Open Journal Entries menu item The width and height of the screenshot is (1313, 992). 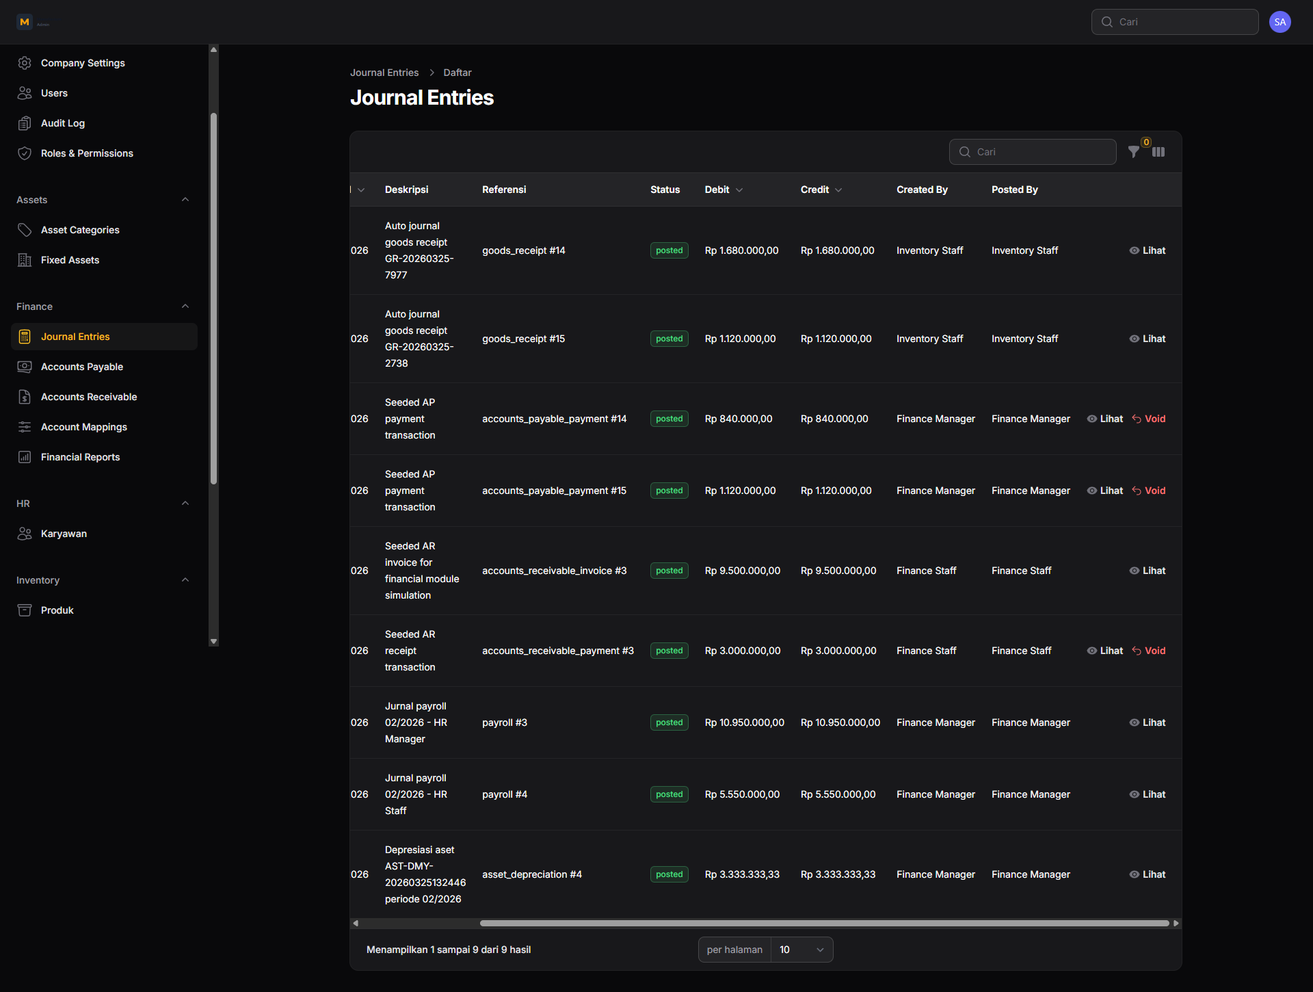coord(104,337)
